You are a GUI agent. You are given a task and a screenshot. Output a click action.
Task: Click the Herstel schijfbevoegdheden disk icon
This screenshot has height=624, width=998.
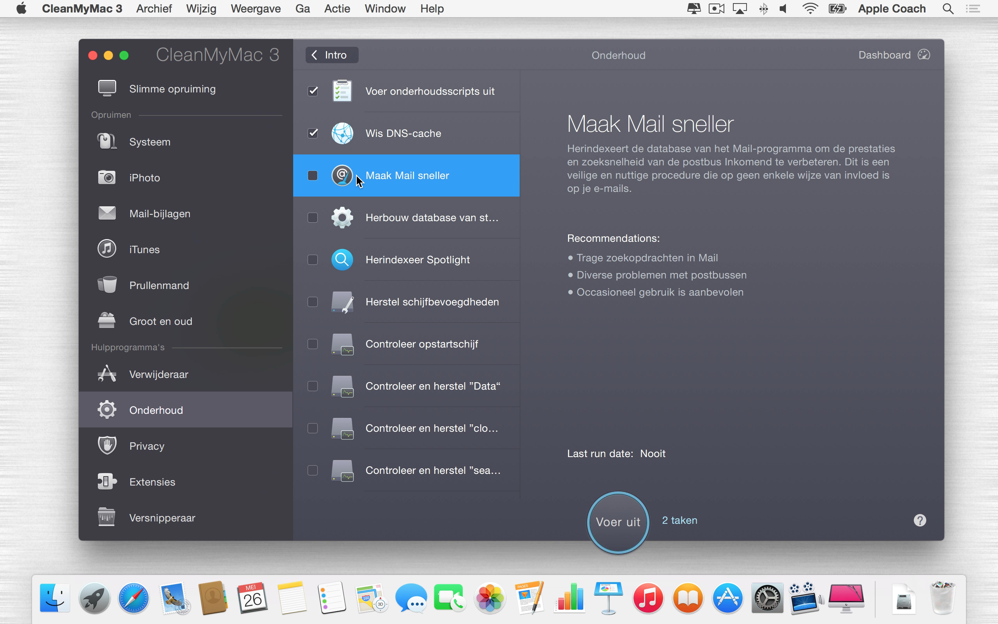point(342,302)
